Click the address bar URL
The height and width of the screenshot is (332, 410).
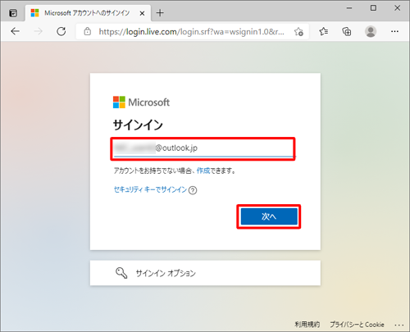tap(191, 32)
